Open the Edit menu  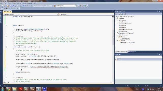point(5,3)
